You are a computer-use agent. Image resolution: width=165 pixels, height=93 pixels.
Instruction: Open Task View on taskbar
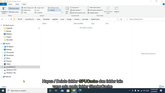56,91
